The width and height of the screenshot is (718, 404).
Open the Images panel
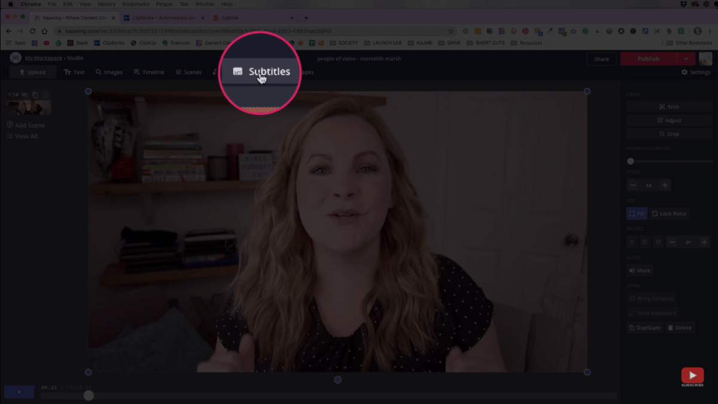coord(109,72)
